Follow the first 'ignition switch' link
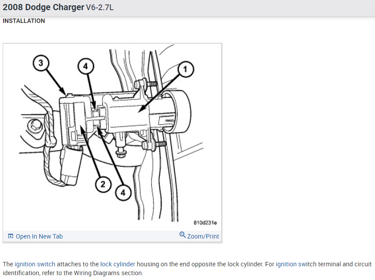Screen dimensions: 375x280 (x=35, y=264)
